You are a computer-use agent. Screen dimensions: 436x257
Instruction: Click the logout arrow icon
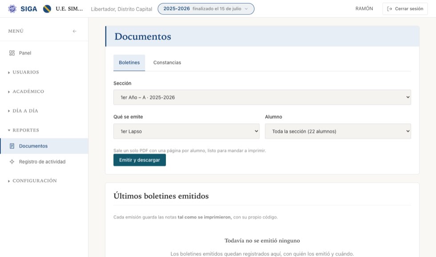[390, 9]
